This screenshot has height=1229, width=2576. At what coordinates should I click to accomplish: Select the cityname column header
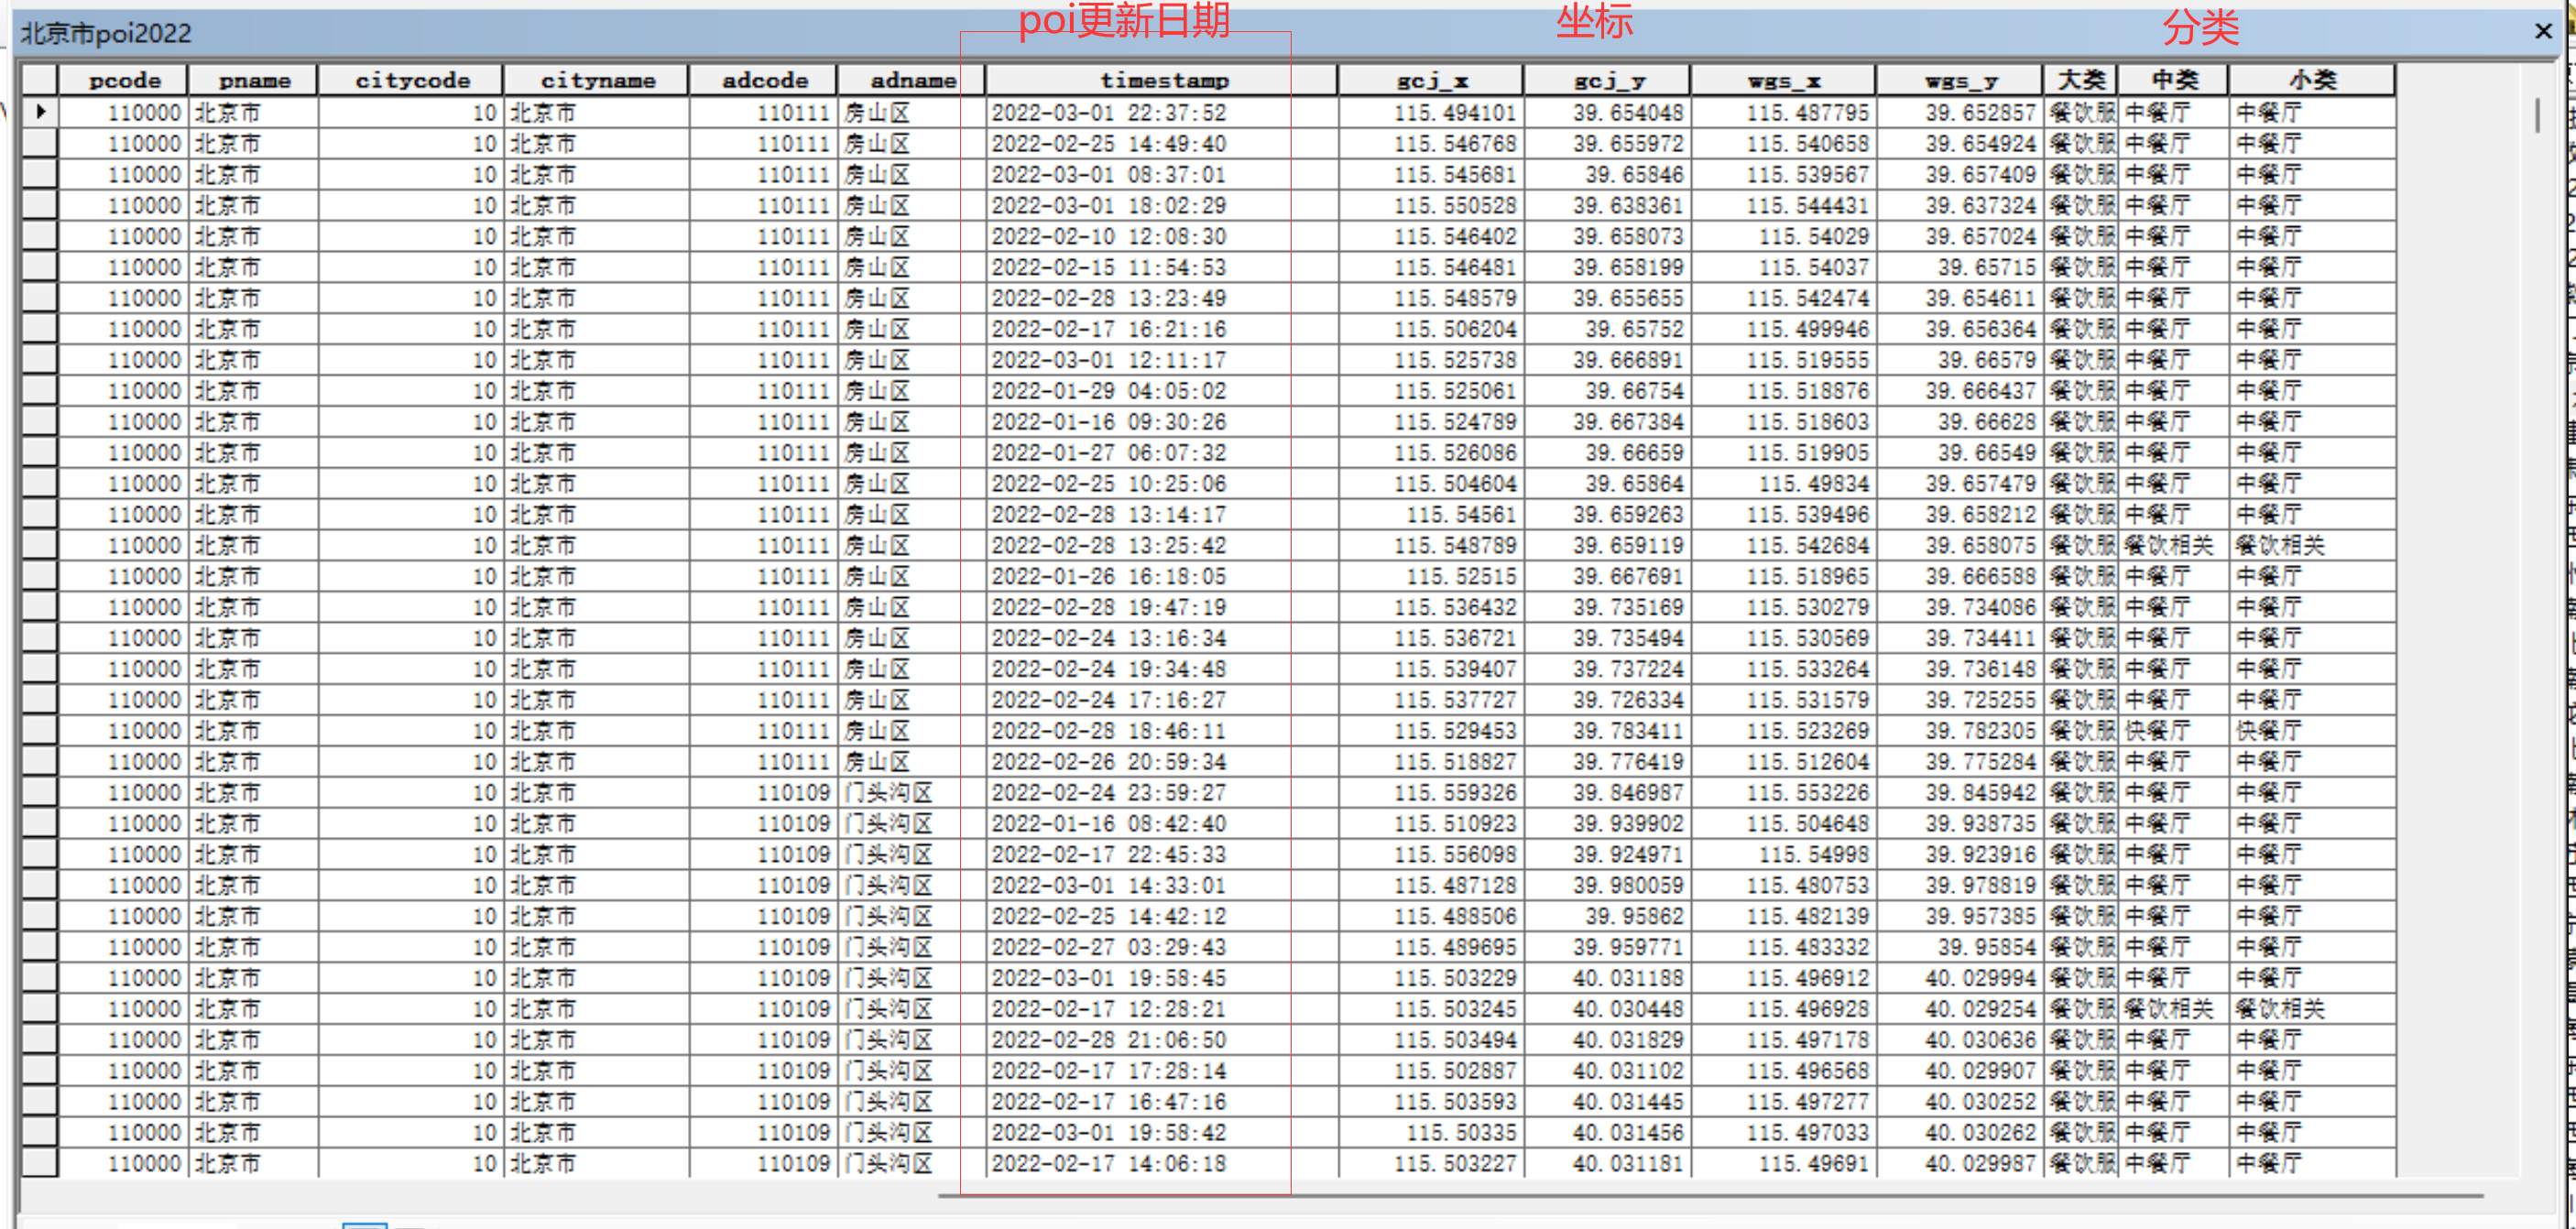(597, 80)
